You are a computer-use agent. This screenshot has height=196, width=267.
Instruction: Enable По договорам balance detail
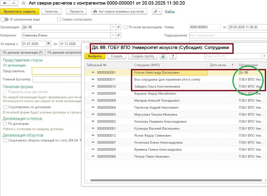tap(5, 124)
